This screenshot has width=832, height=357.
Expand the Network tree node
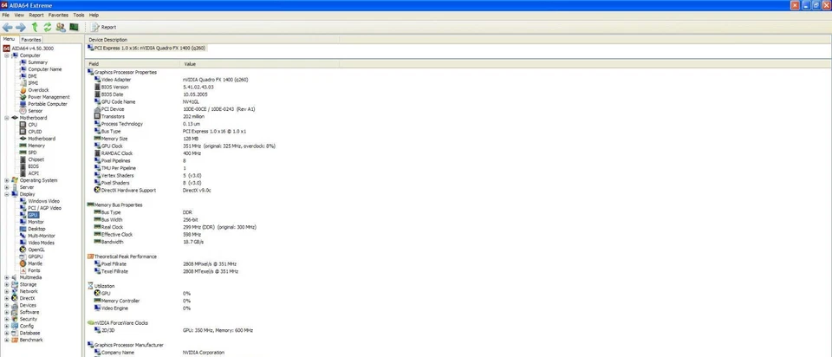coord(7,291)
